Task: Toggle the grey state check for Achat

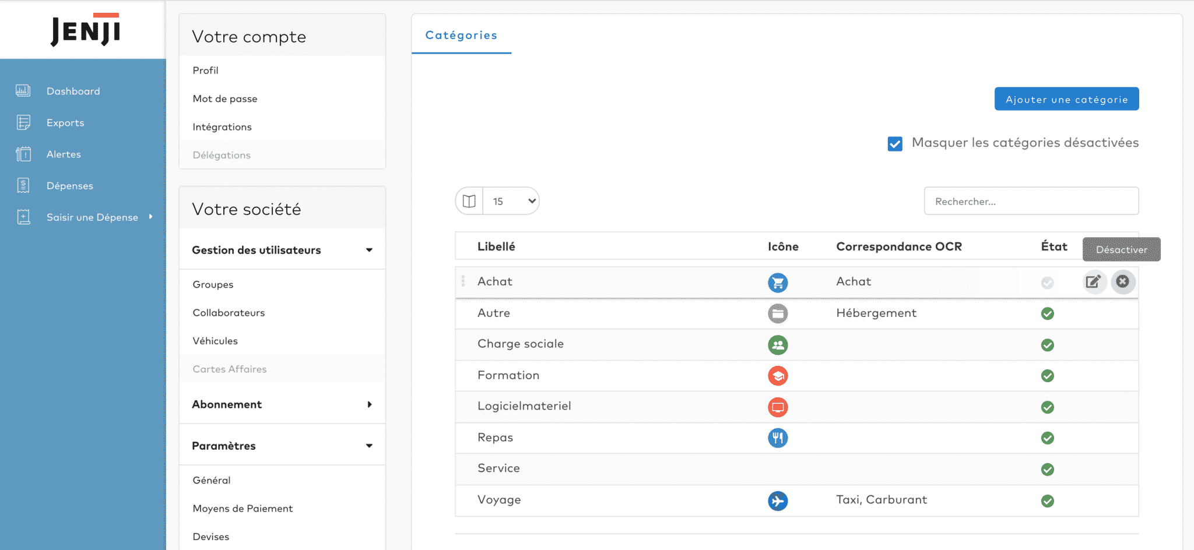Action: (1048, 283)
